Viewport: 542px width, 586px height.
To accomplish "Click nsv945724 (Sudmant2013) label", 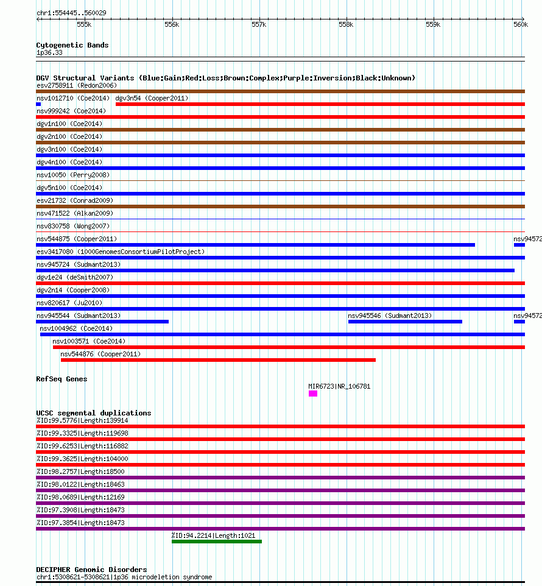I will [79, 264].
